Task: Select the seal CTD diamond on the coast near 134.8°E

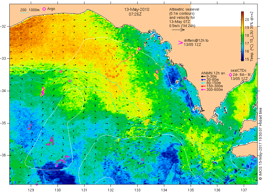Action: coord(185,78)
